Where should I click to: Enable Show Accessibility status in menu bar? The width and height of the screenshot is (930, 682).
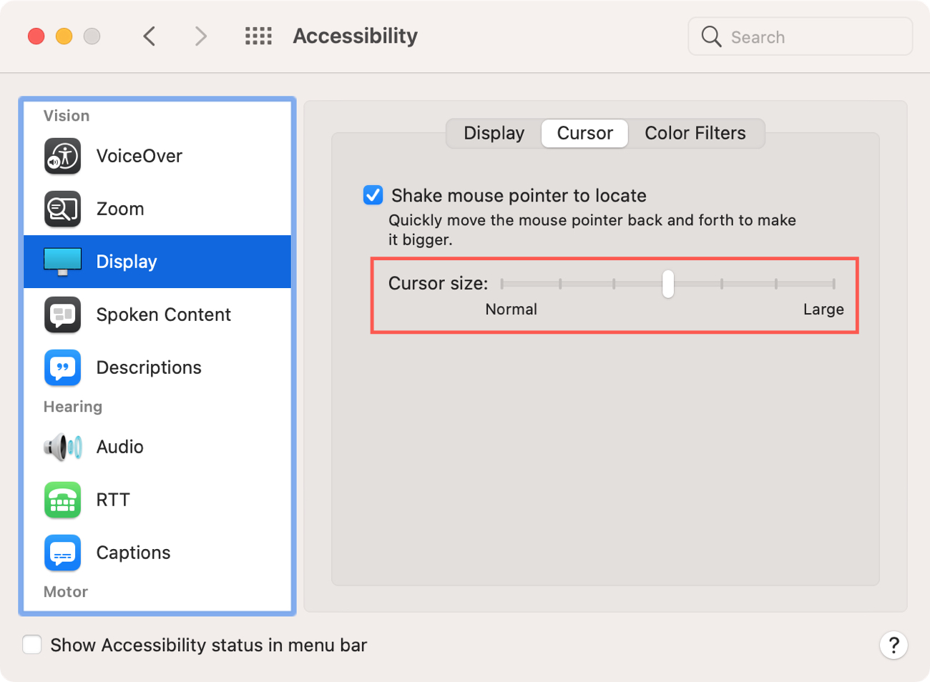32,645
